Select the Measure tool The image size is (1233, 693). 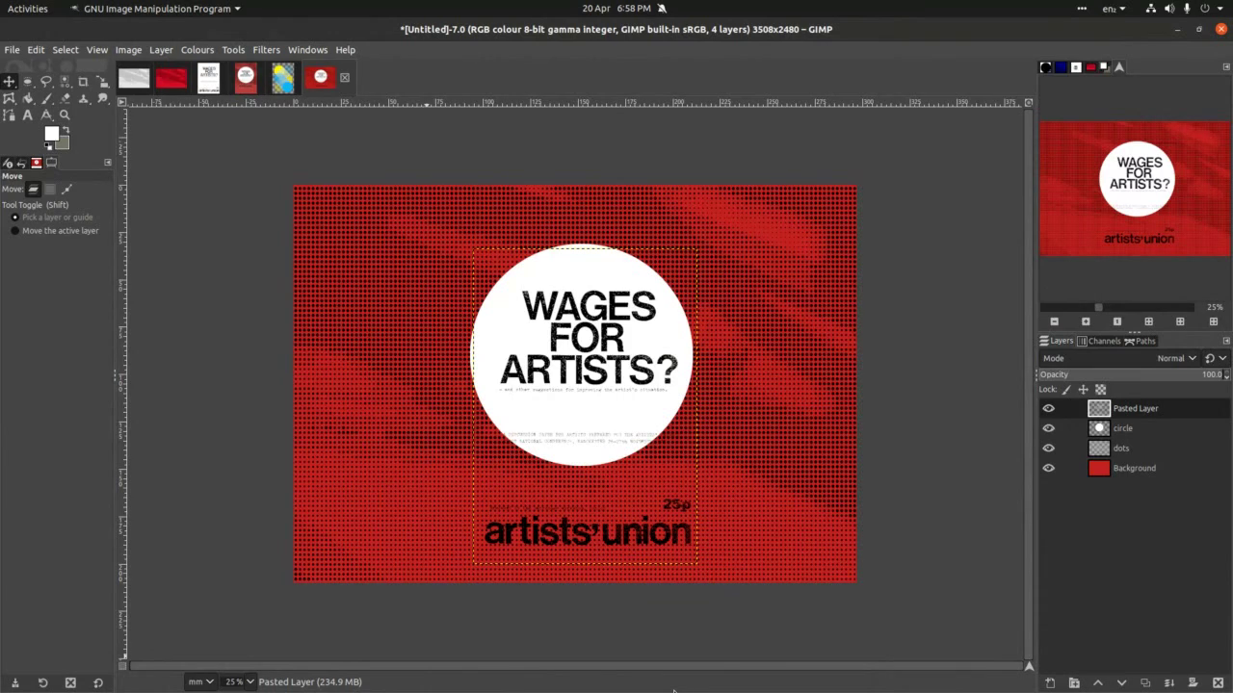[x=46, y=115]
